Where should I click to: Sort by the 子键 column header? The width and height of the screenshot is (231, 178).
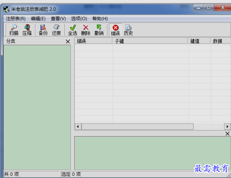pyautogui.click(x=150, y=41)
